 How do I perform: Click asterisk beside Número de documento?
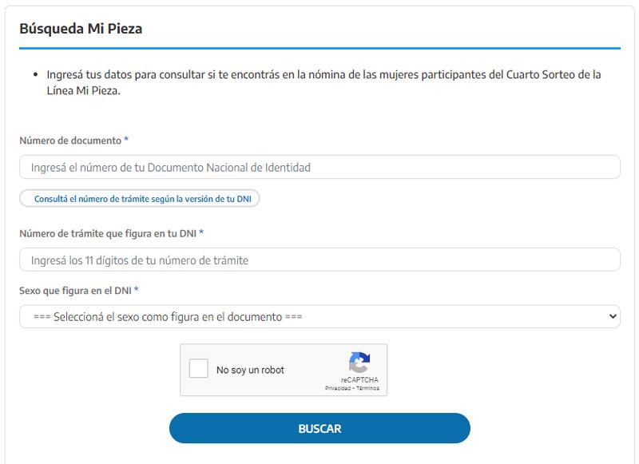click(126, 141)
